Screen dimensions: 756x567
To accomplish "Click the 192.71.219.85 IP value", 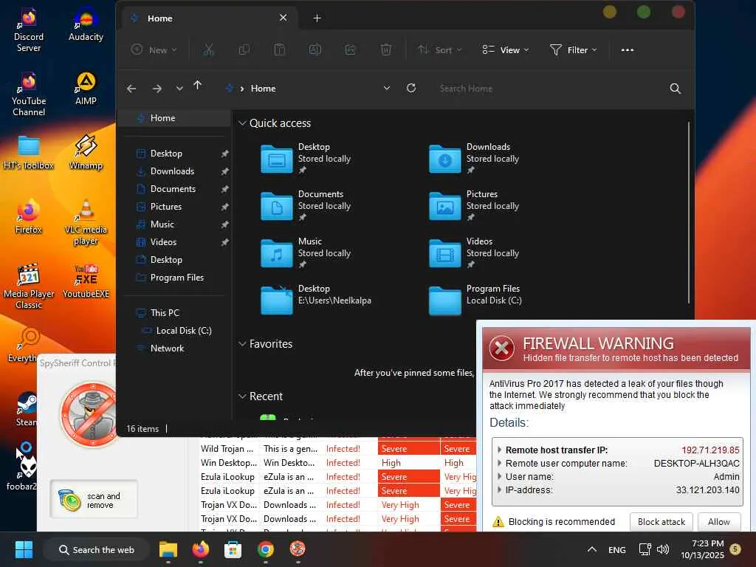I will [710, 450].
